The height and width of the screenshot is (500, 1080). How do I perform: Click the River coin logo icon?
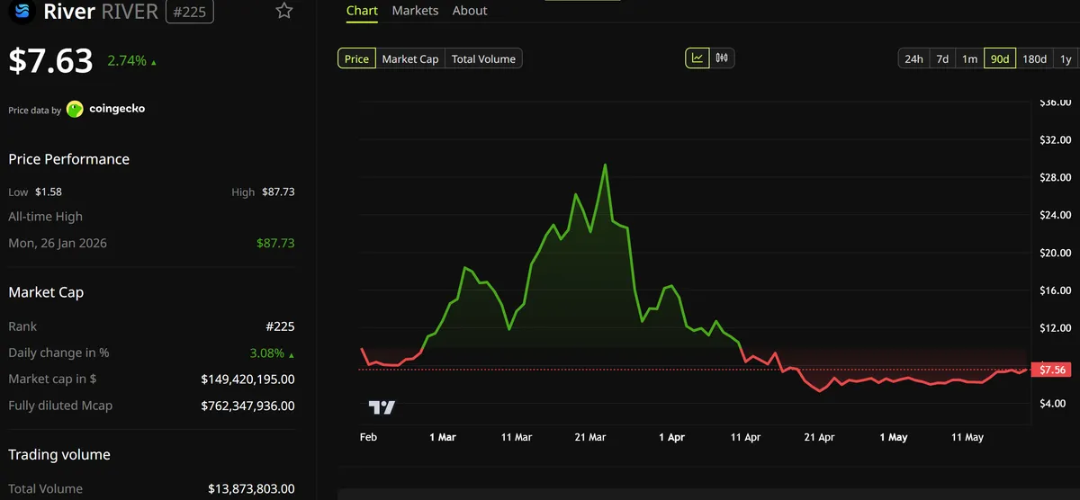pyautogui.click(x=22, y=12)
